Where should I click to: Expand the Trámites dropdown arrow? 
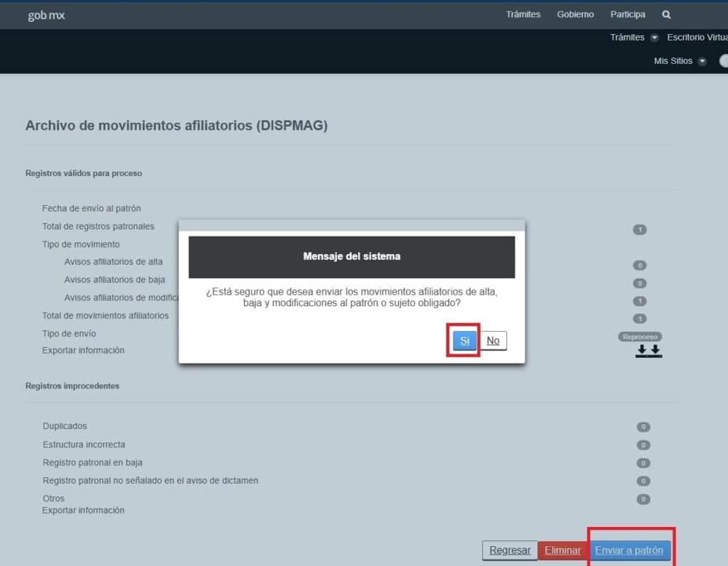pyautogui.click(x=654, y=38)
